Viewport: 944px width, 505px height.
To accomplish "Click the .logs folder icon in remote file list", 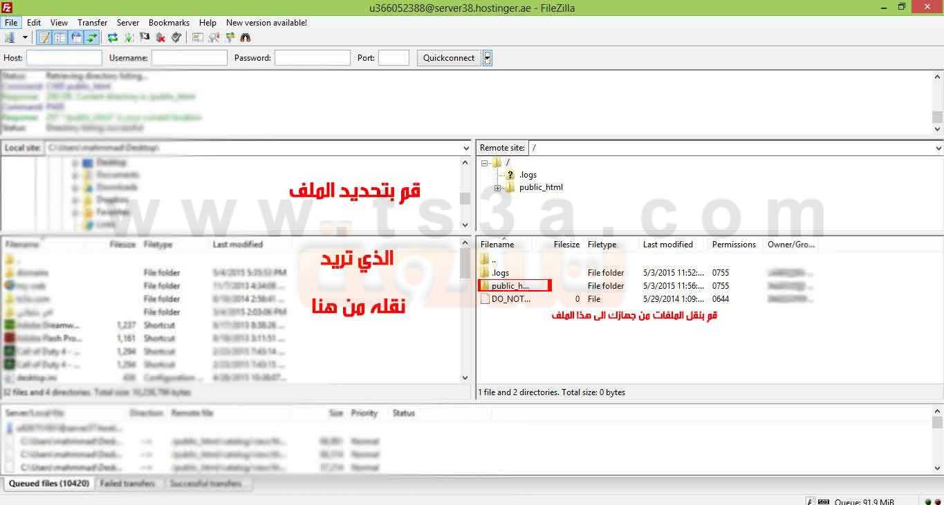I will tap(485, 272).
